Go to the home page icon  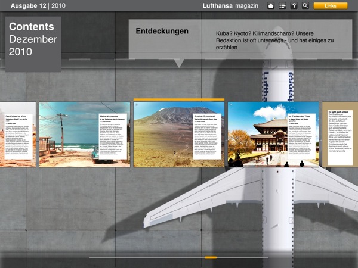coord(271,5)
